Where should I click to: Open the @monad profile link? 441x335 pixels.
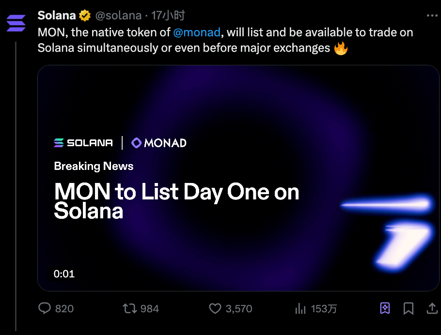coord(197,32)
